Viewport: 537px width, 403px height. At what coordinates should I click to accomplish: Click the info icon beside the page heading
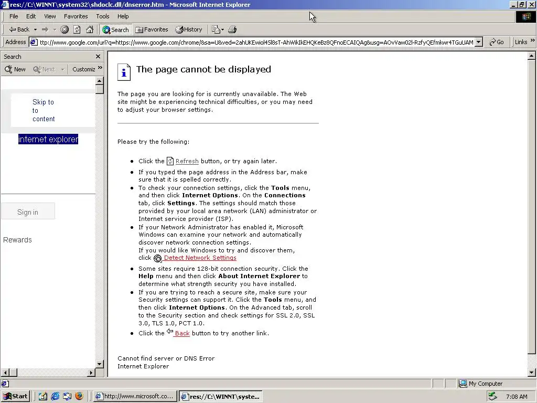point(124,72)
